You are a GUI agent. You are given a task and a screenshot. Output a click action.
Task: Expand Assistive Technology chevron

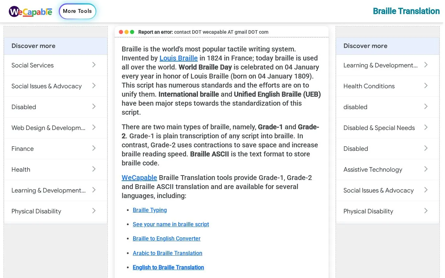tap(426, 169)
